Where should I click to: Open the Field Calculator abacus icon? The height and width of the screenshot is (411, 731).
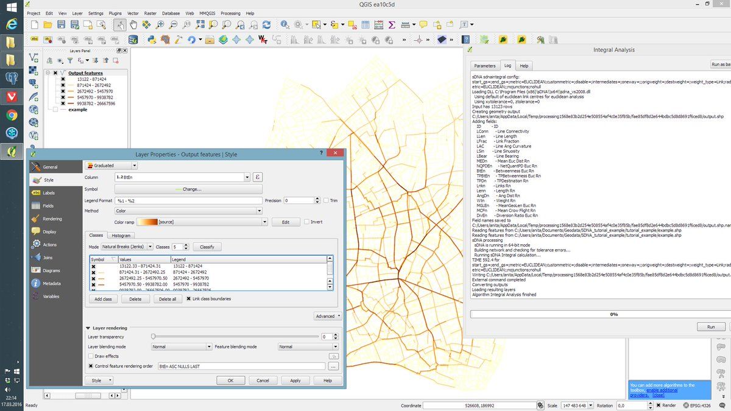[x=378, y=25]
